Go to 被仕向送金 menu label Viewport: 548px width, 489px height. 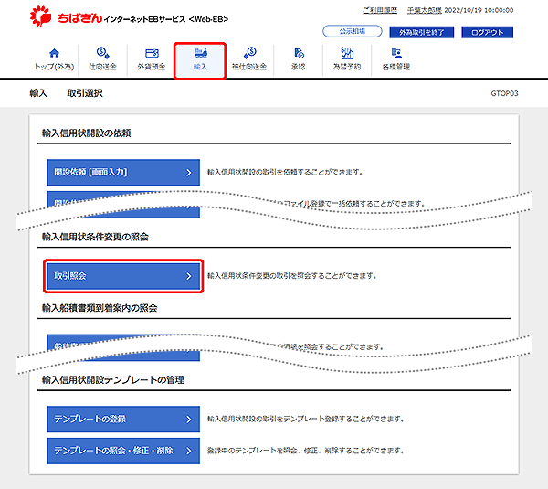pyautogui.click(x=249, y=67)
